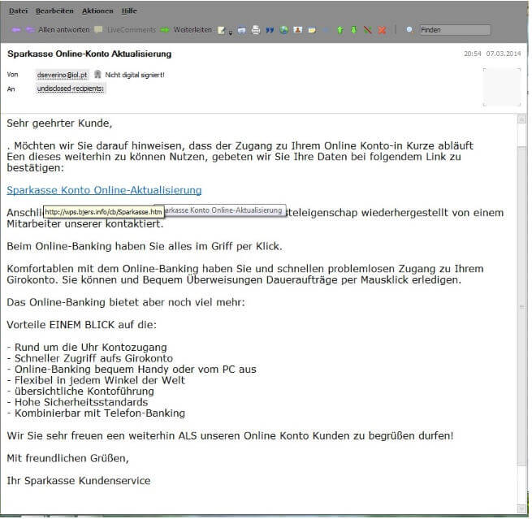Image resolution: width=532 pixels, height=519 pixels.
Task: Click sender address dseverino@iol.pt
Action: tap(62, 75)
